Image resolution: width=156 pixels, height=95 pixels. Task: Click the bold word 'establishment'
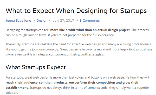tap(17, 88)
